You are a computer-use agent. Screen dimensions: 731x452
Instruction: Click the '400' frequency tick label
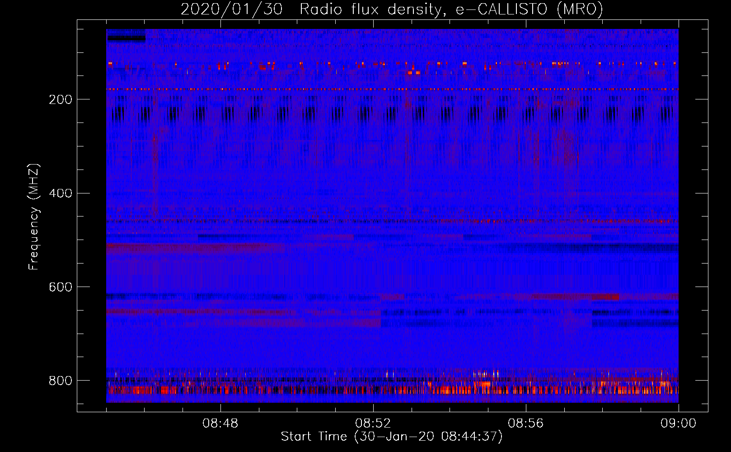tap(61, 193)
